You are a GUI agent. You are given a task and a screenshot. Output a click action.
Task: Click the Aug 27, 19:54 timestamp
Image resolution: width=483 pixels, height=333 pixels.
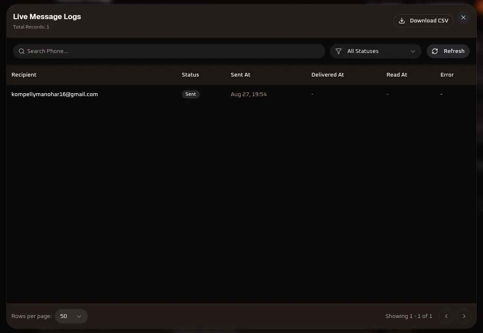click(248, 94)
